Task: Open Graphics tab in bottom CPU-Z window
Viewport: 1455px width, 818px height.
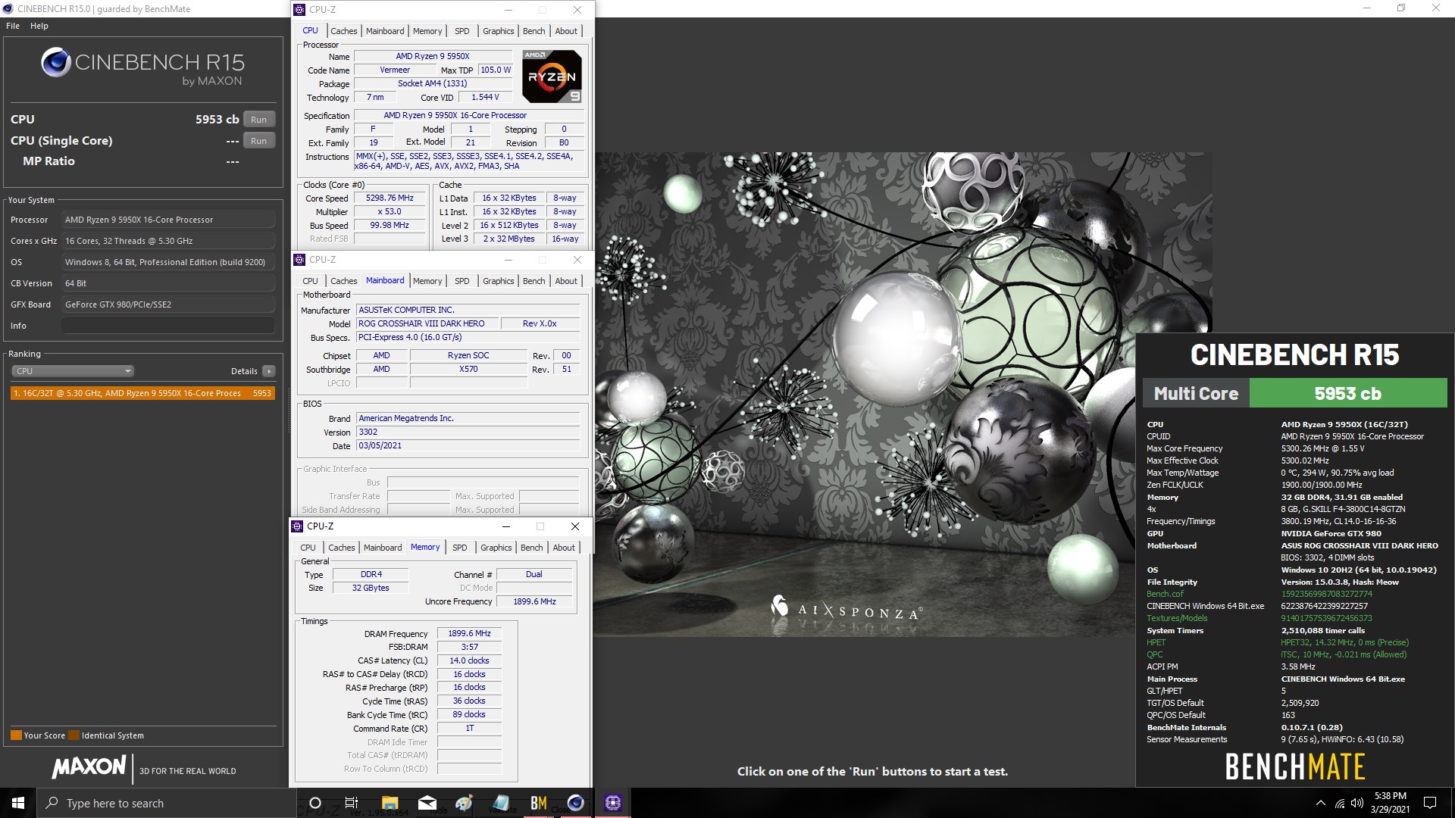Action: [x=496, y=548]
